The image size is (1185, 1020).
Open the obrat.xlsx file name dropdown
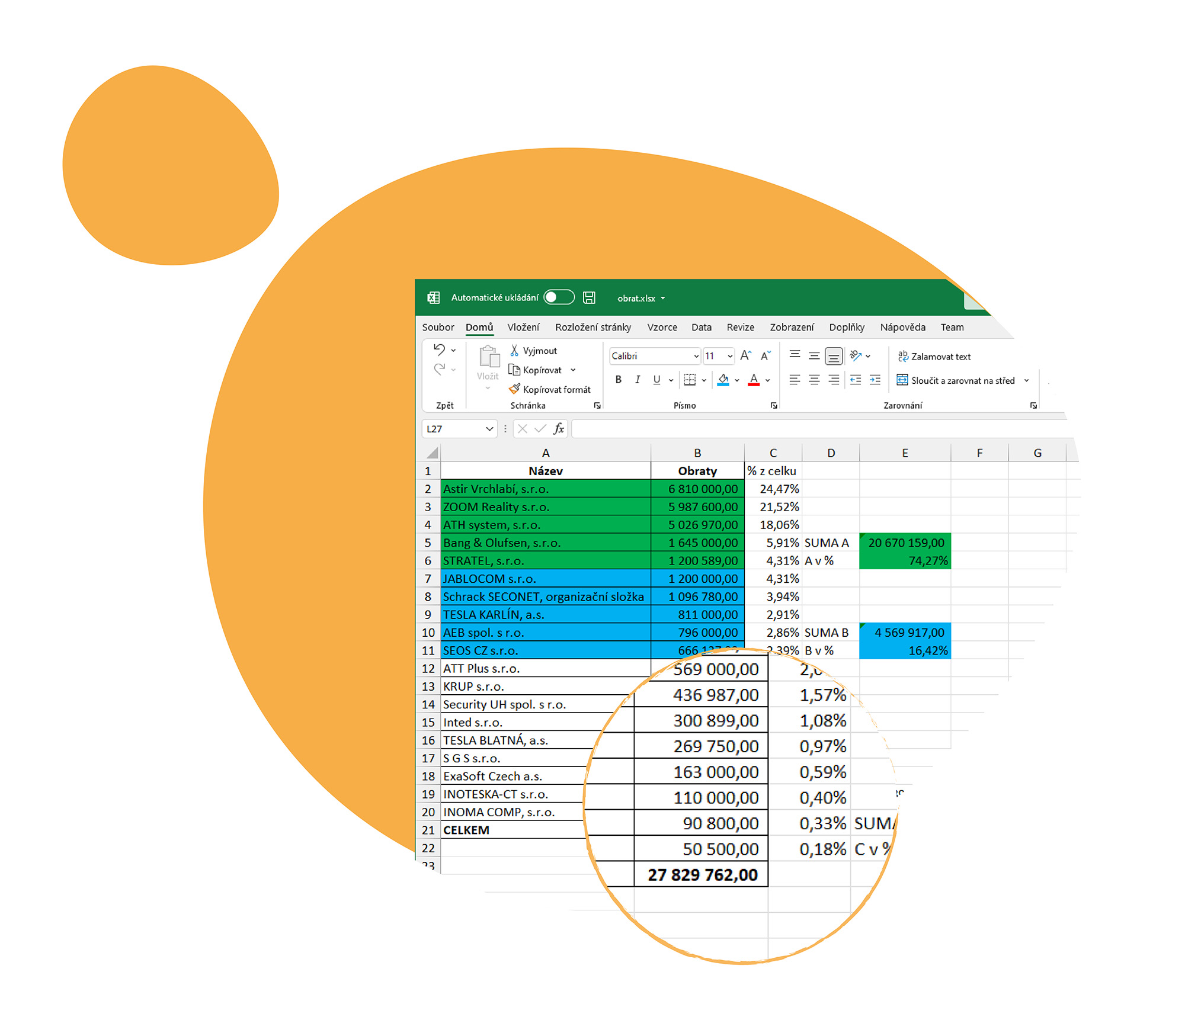(663, 298)
